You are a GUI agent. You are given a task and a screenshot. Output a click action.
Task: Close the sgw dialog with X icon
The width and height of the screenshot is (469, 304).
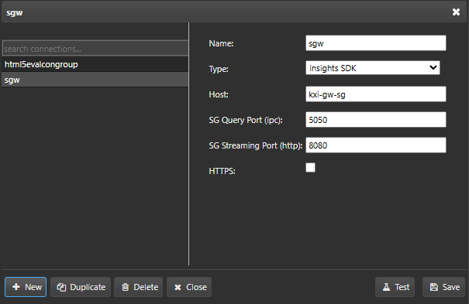[x=456, y=12]
